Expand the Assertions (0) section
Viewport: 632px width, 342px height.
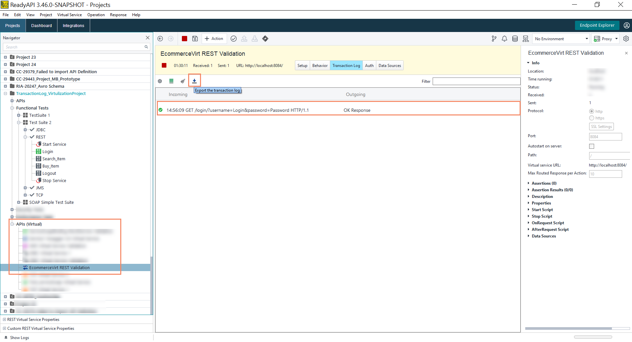[544, 183]
